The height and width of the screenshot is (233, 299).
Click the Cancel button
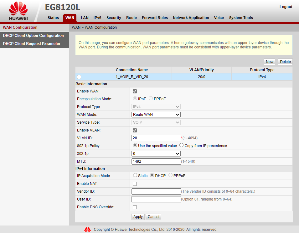coord(153,217)
